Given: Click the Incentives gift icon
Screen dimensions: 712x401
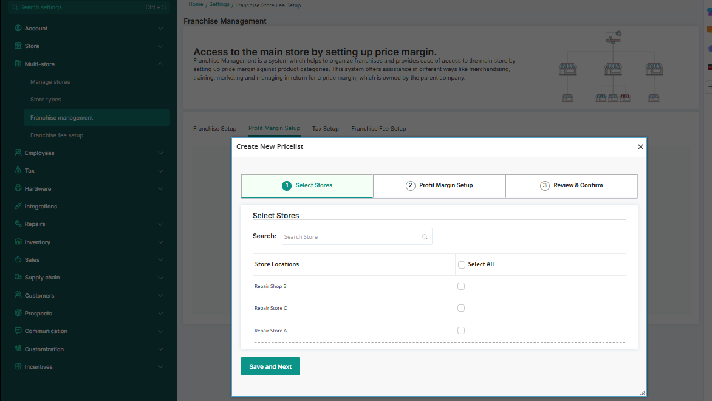Looking at the screenshot, I should 18,367.
